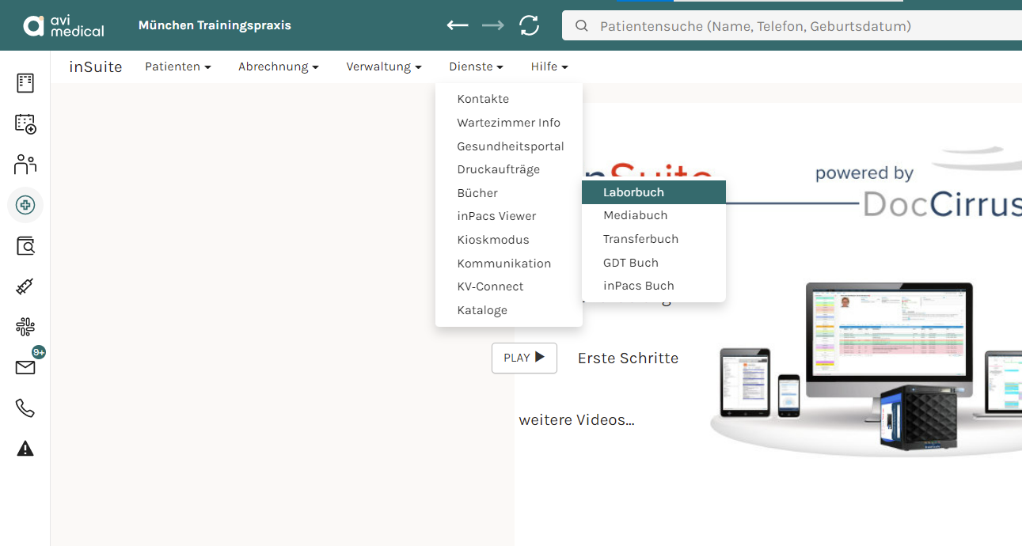Click the avi medical logo
This screenshot has width=1022, height=546.
pos(63,26)
